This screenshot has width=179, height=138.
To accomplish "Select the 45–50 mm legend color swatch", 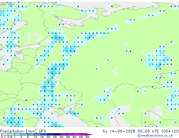I will pos(83,134).
